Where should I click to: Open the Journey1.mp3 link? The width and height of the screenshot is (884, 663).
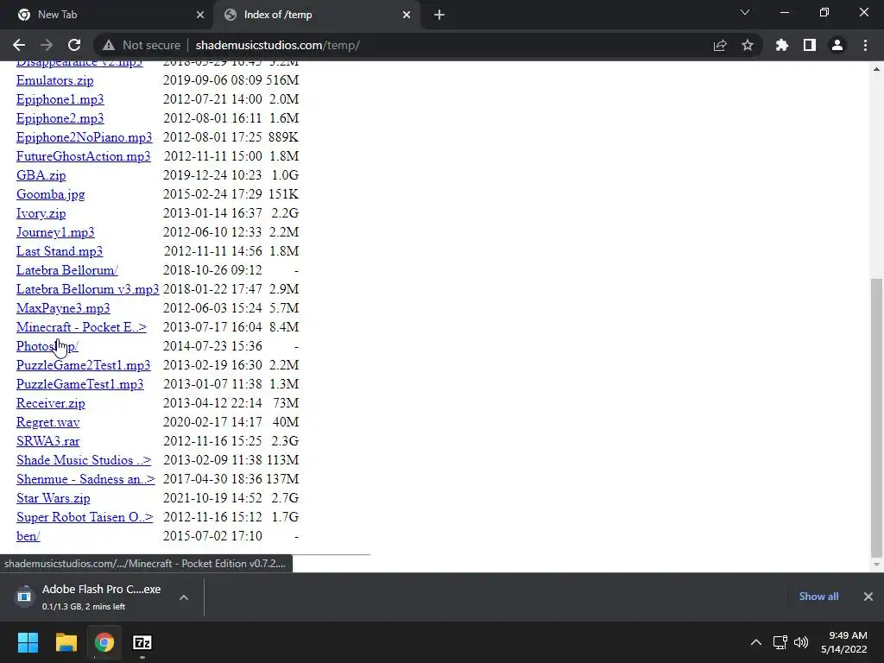click(x=55, y=232)
